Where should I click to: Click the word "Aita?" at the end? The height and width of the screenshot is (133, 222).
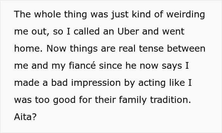click(25, 117)
